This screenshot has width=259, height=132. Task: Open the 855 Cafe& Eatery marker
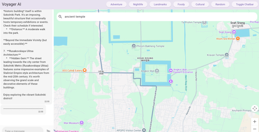point(85,71)
